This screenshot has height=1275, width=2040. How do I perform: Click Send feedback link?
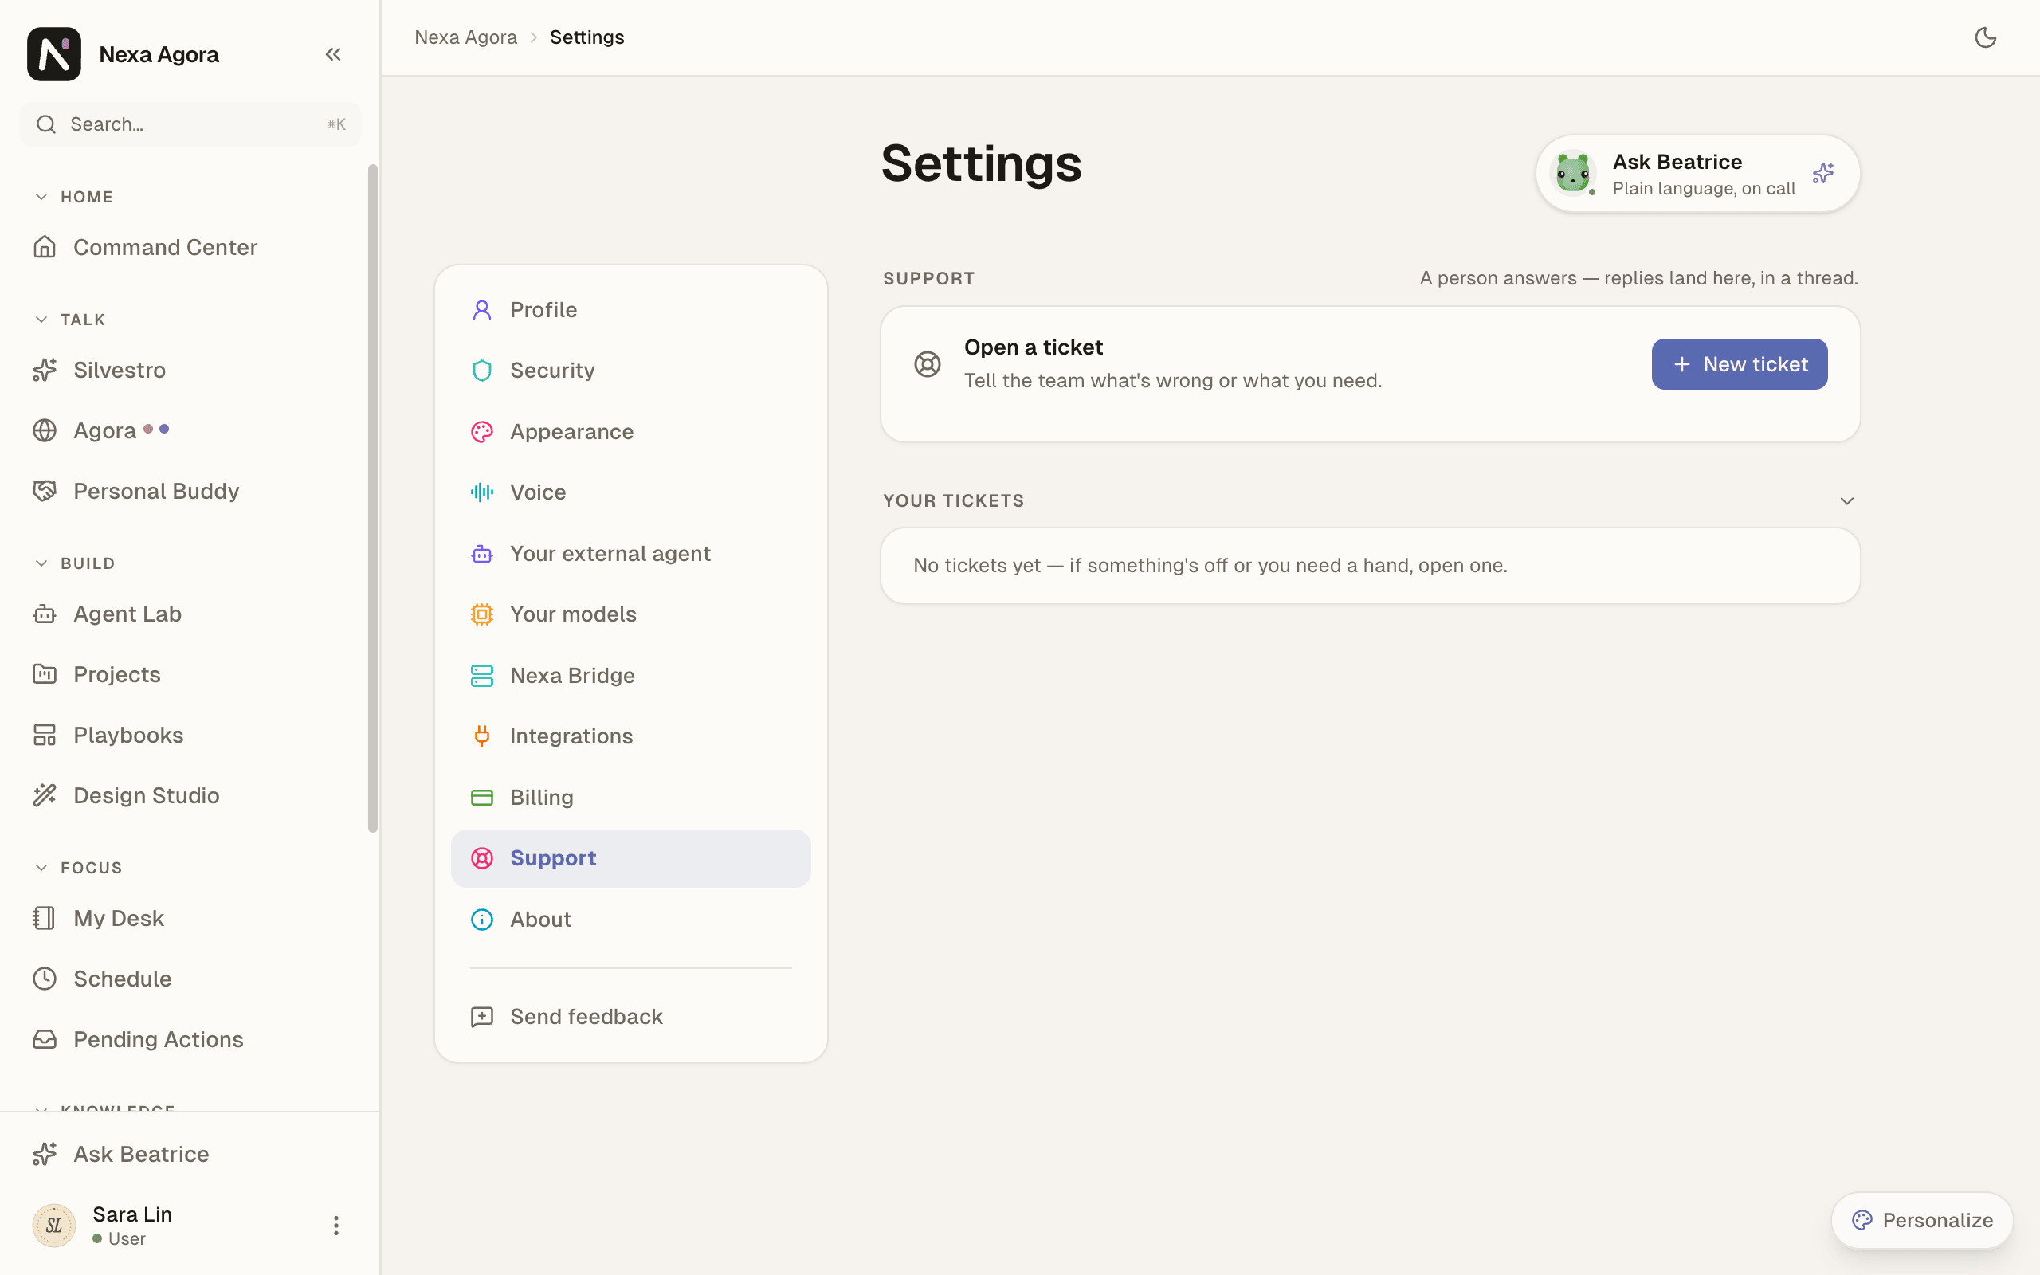(630, 1017)
